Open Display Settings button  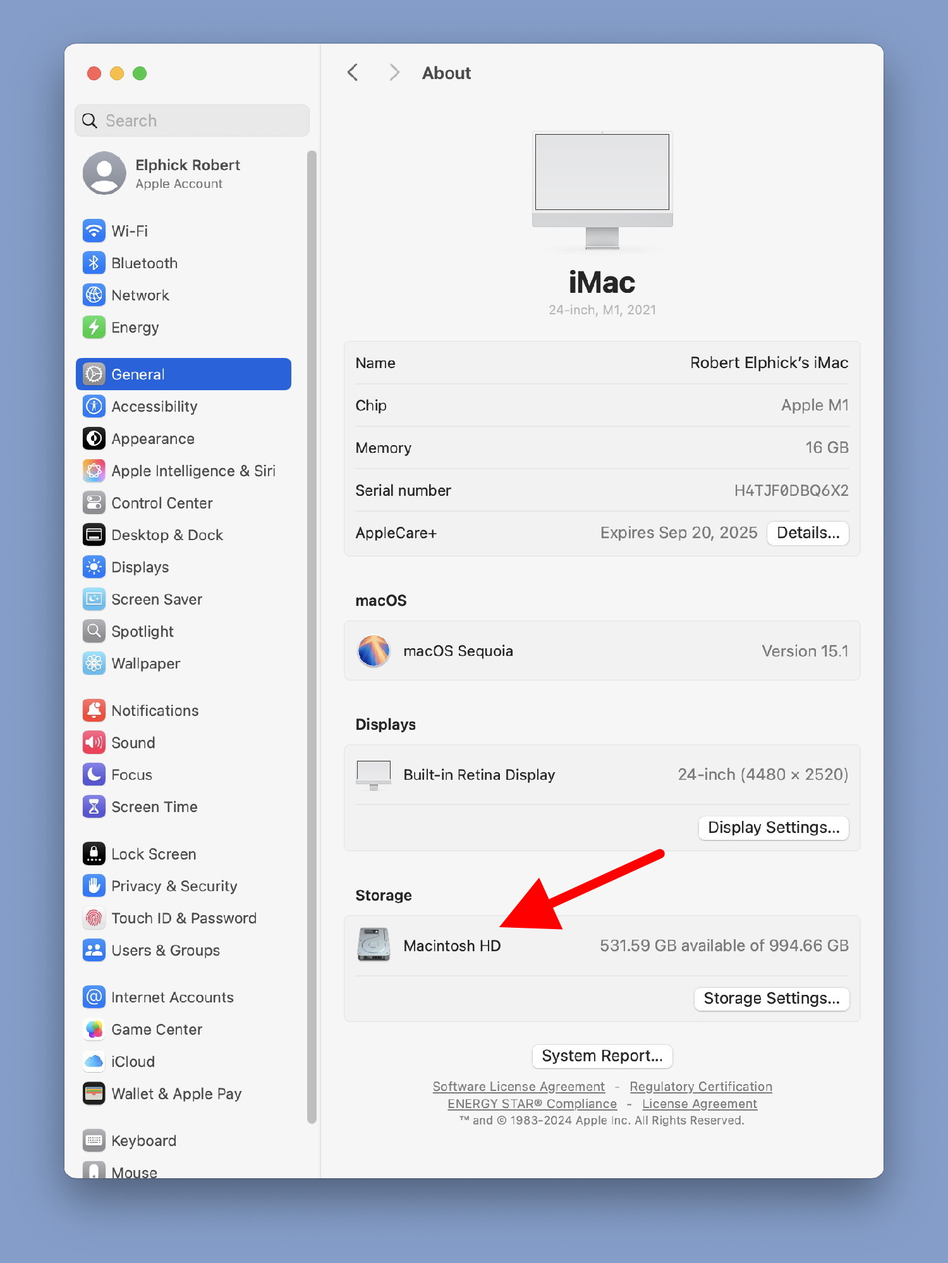pos(774,828)
